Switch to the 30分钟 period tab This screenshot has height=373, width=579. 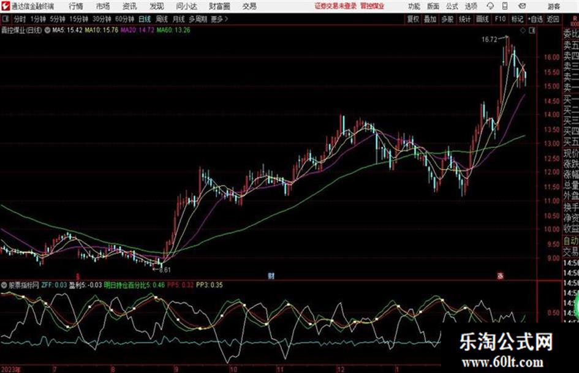coord(102,19)
